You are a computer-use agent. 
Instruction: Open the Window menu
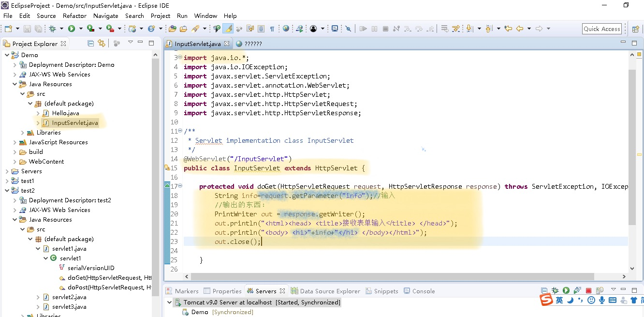(x=205, y=15)
